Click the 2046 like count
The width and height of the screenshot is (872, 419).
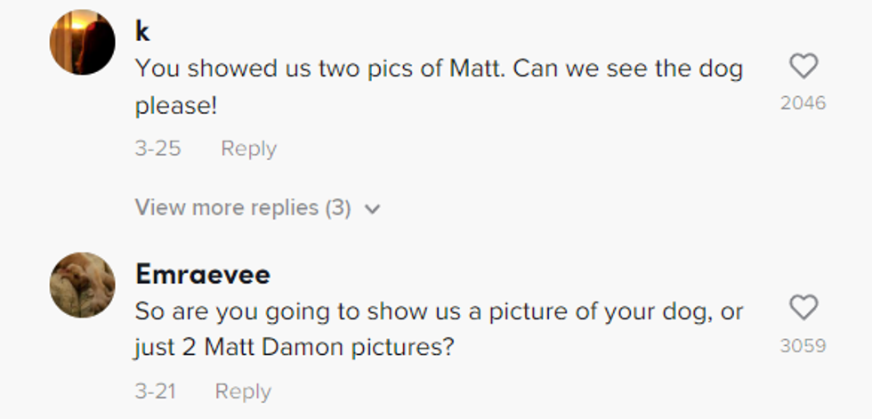[803, 103]
